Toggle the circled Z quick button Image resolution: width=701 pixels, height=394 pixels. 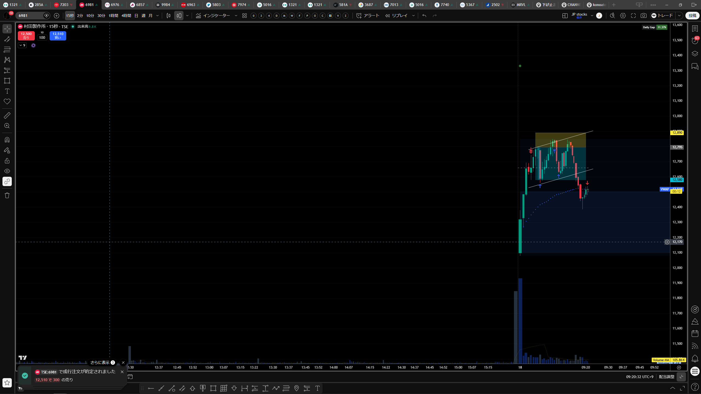click(x=346, y=16)
